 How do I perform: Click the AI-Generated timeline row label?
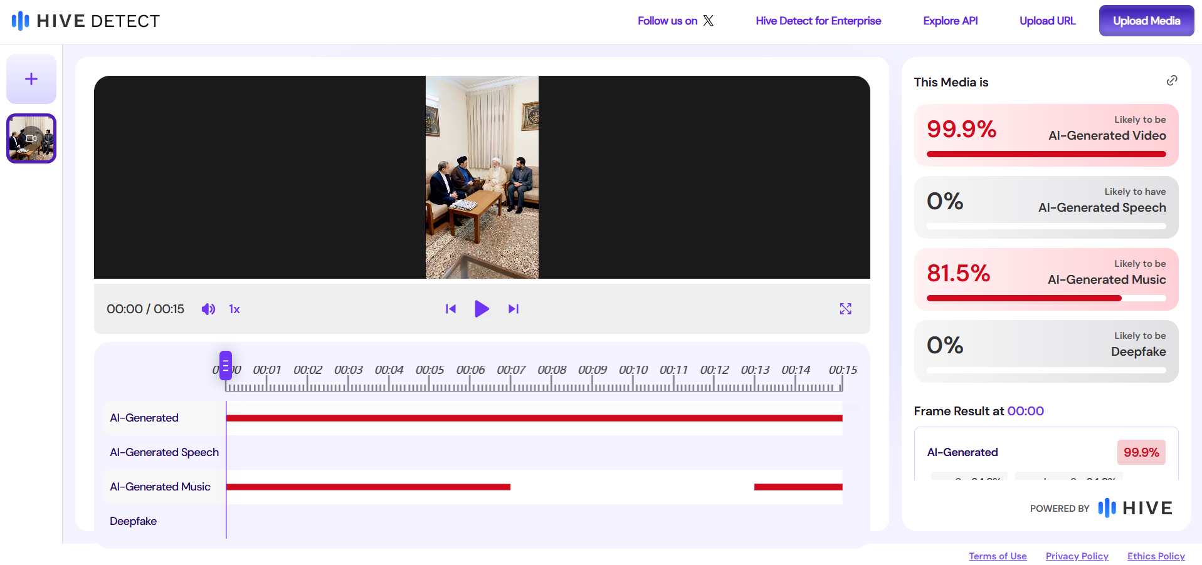pyautogui.click(x=144, y=418)
